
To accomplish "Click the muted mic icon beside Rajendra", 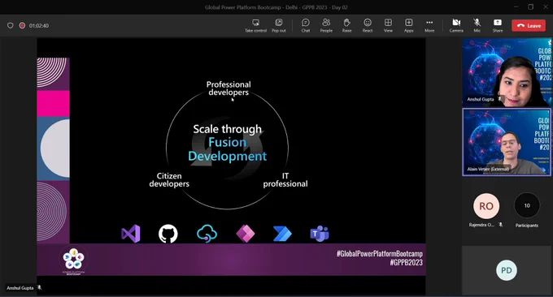I will click(500, 225).
